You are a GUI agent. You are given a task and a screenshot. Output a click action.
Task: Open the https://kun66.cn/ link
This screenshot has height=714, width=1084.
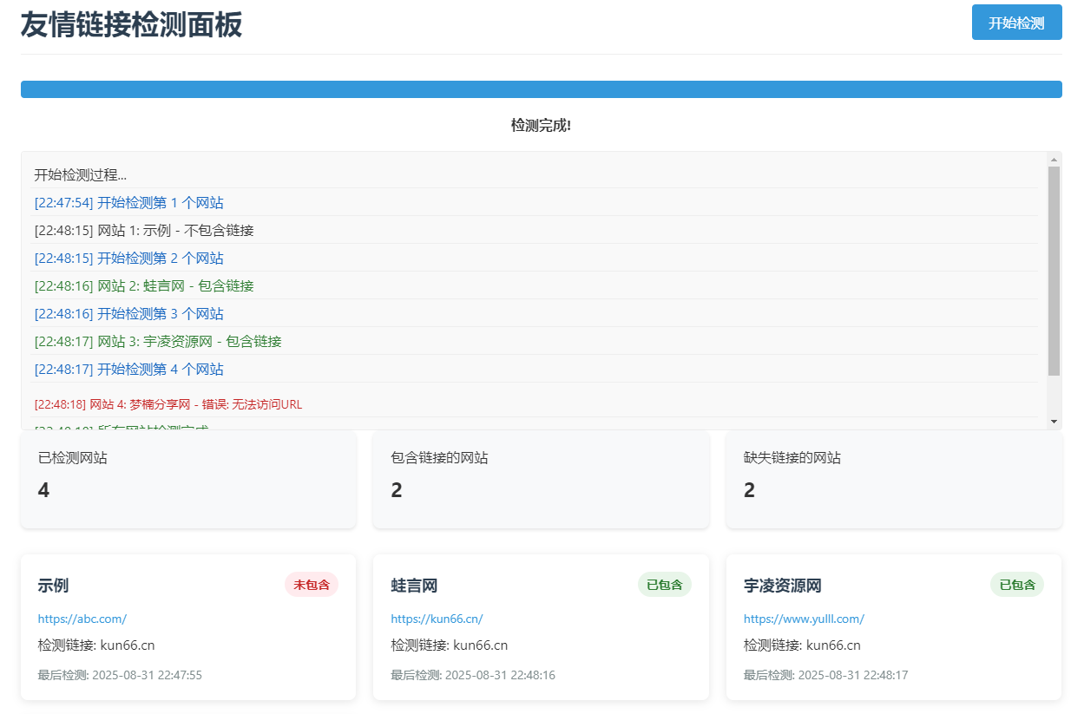(437, 619)
